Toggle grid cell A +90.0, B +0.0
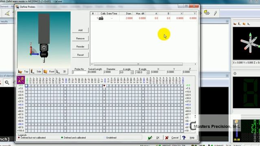Viewport: 260px width, 146px height. 104,125
